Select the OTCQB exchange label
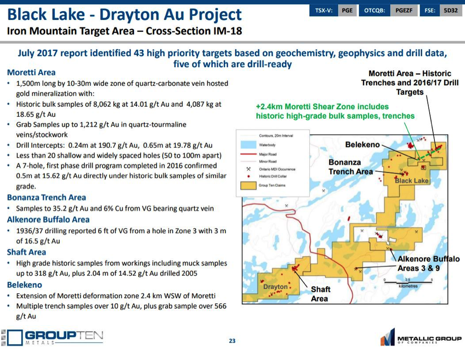465x350 pixels. (374, 10)
